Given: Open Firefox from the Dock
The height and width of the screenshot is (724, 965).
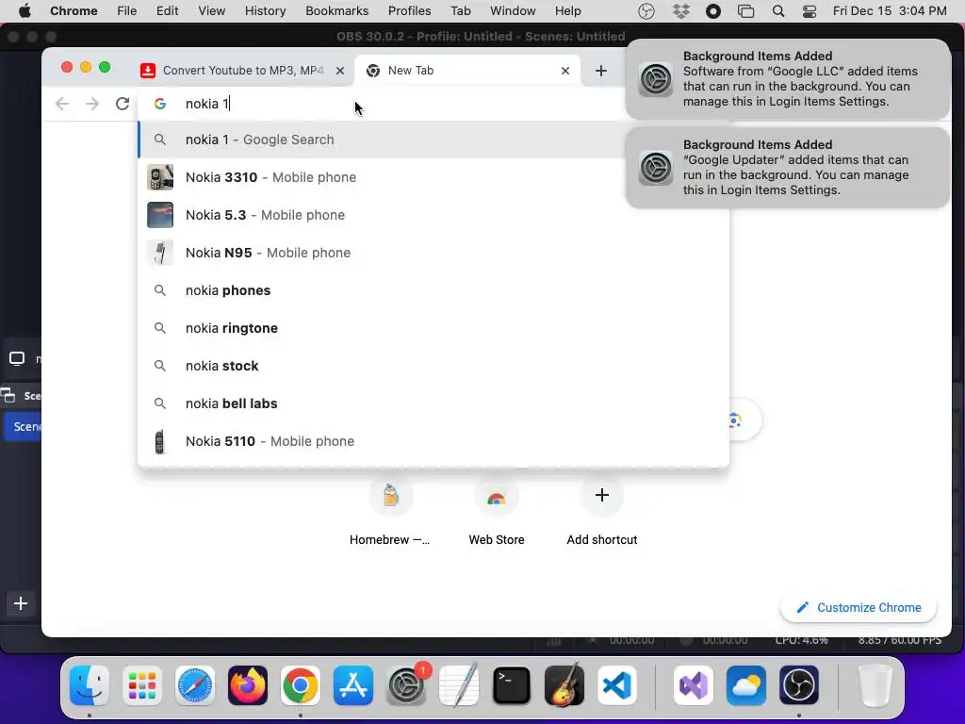Looking at the screenshot, I should pos(248,685).
